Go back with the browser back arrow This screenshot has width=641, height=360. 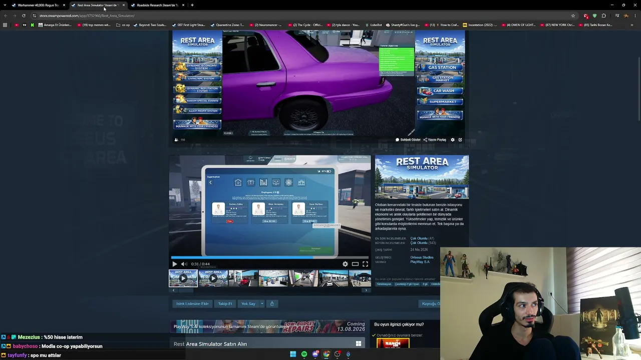pyautogui.click(x=6, y=15)
